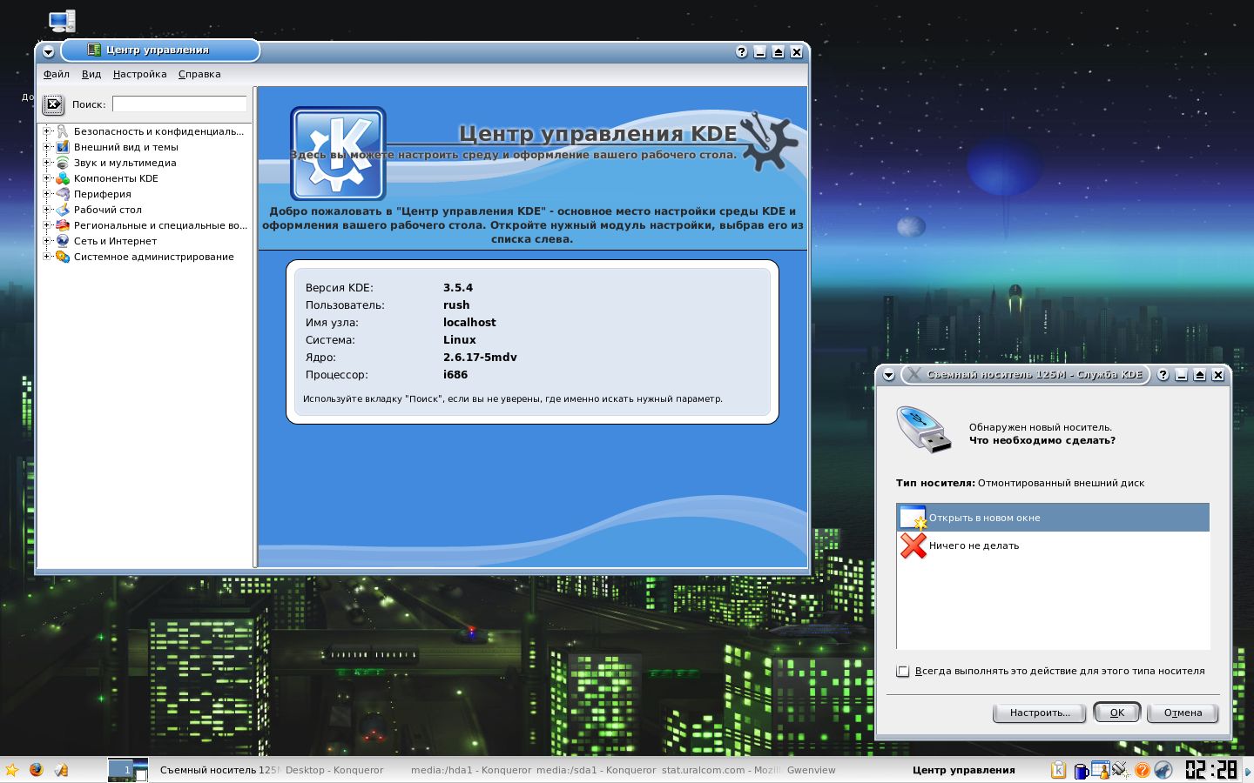
Task: Click the user name value rush
Action: pyautogui.click(x=456, y=305)
